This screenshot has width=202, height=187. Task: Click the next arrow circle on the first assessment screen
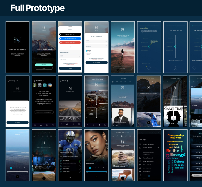click(x=149, y=68)
